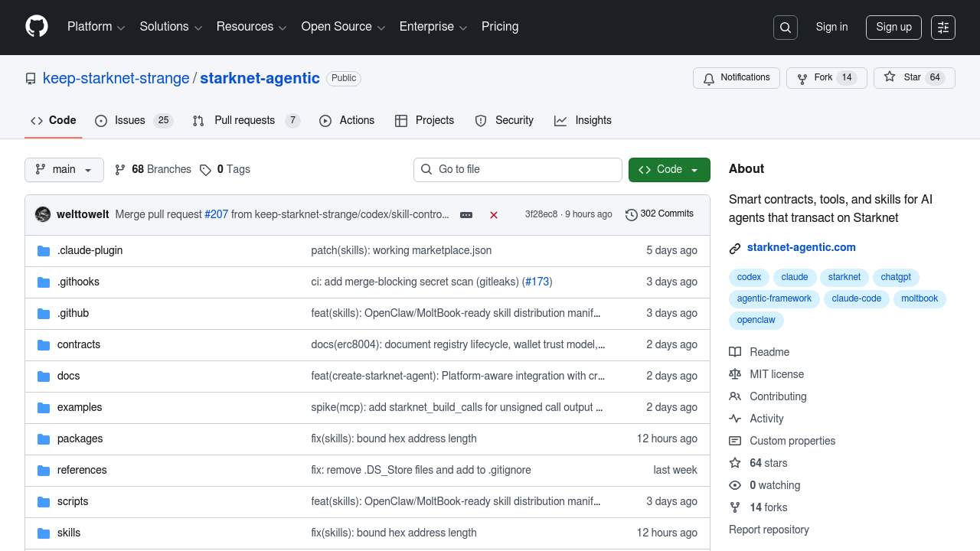Image resolution: width=980 pixels, height=551 pixels.
Task: Open the search magnifier icon
Action: click(x=786, y=28)
